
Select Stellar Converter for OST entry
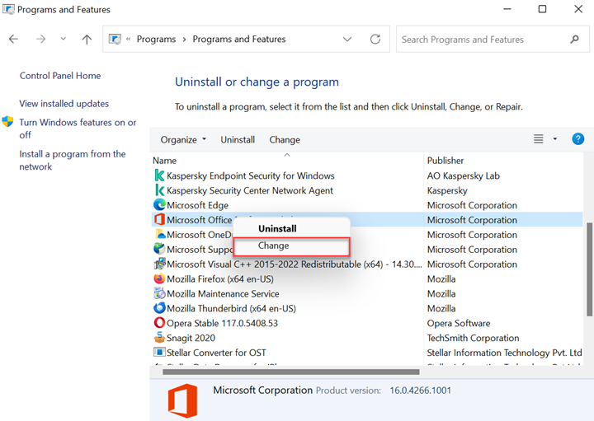[216, 353]
